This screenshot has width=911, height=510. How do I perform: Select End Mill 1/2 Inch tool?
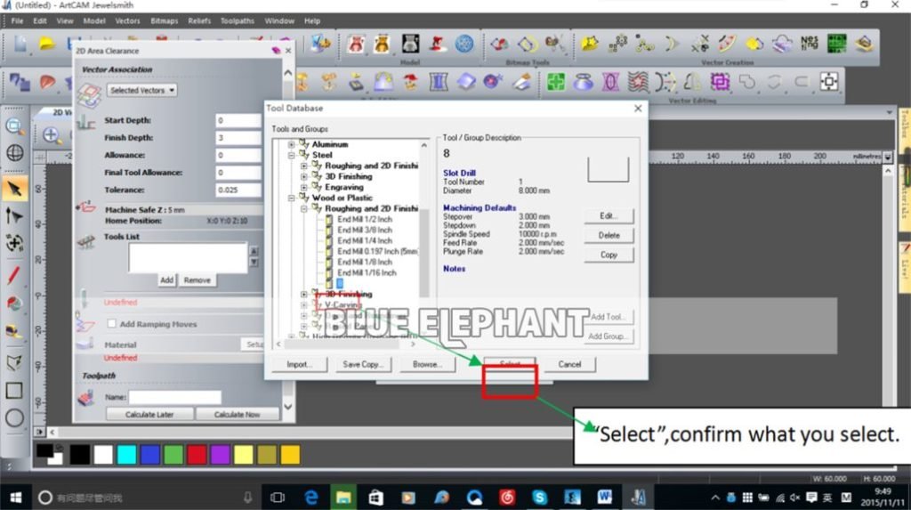click(364, 219)
